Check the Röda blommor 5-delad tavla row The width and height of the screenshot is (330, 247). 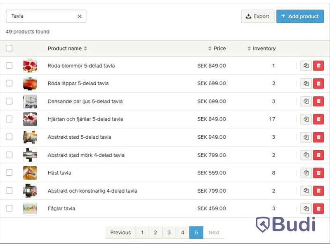click(9, 65)
